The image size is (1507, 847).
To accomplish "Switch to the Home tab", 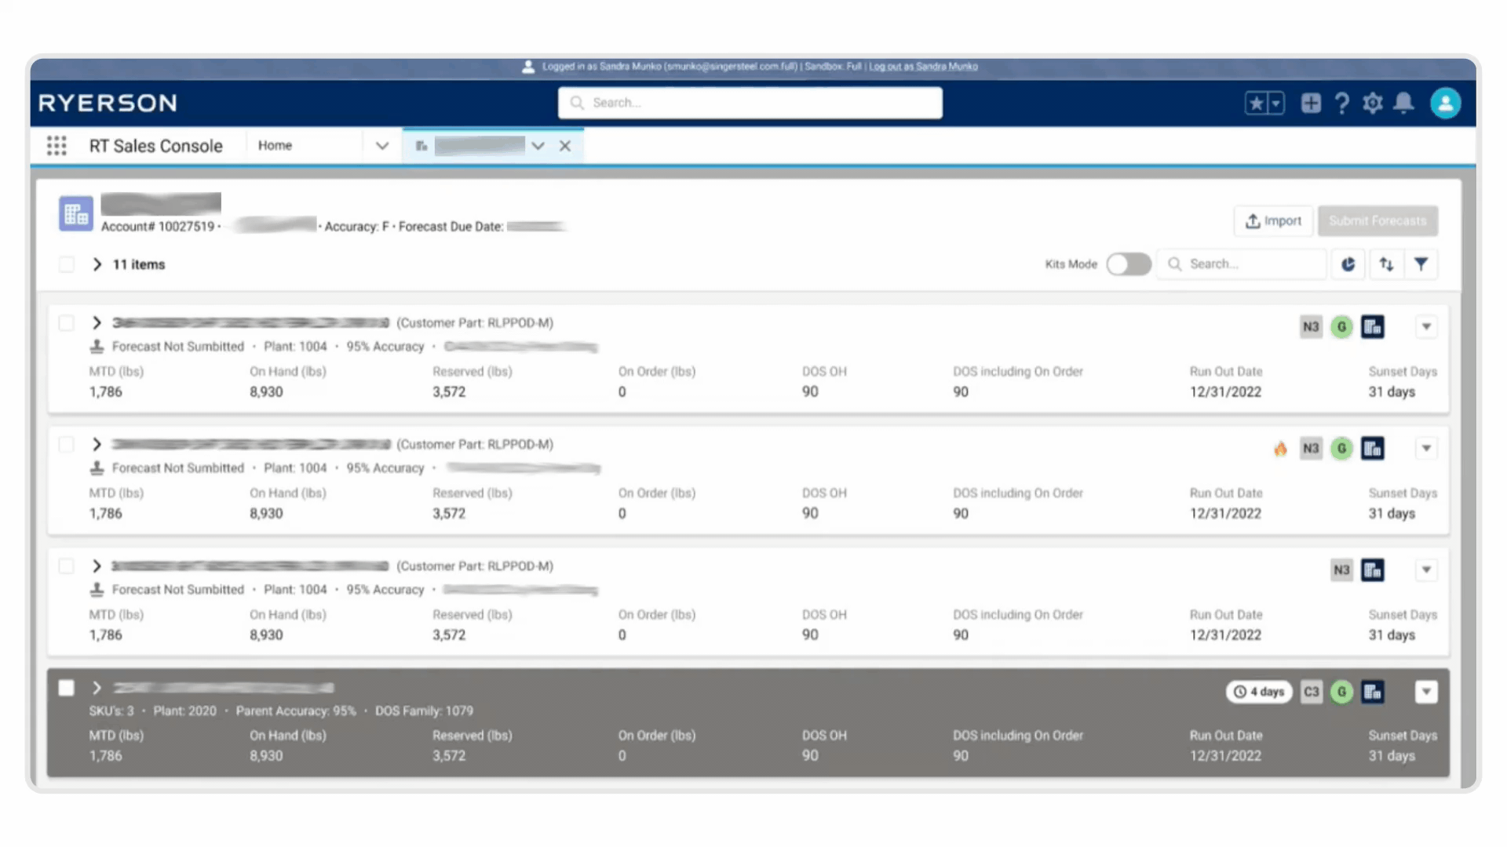I will [275, 146].
